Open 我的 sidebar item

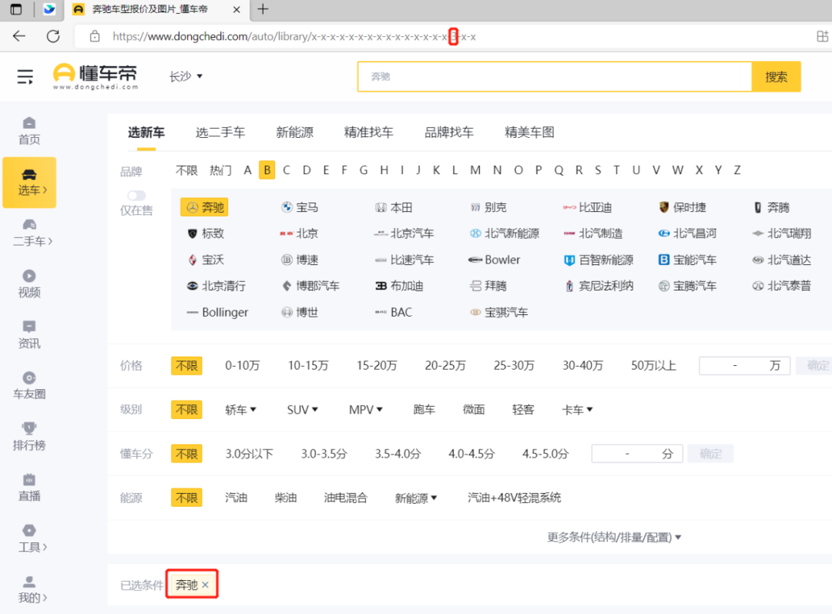tap(32, 589)
